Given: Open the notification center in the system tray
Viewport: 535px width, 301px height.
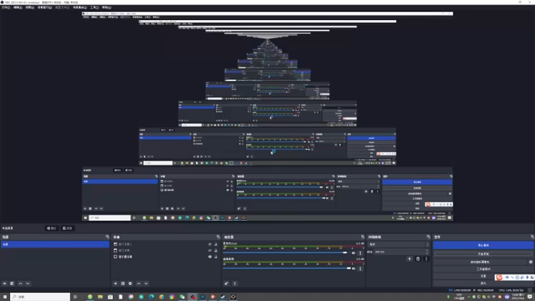Looking at the screenshot, I should click(530, 297).
